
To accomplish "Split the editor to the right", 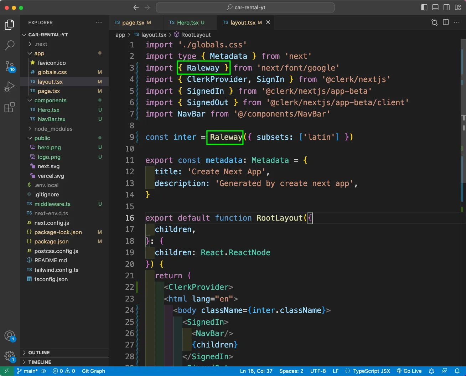I will [x=446, y=22].
